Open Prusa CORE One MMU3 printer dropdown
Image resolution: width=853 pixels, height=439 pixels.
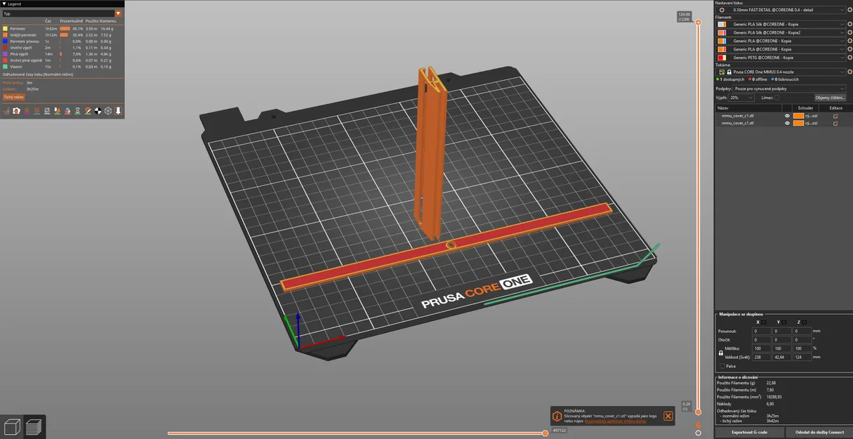point(781,72)
